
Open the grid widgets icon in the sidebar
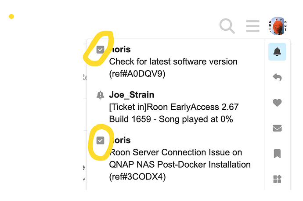(x=277, y=179)
